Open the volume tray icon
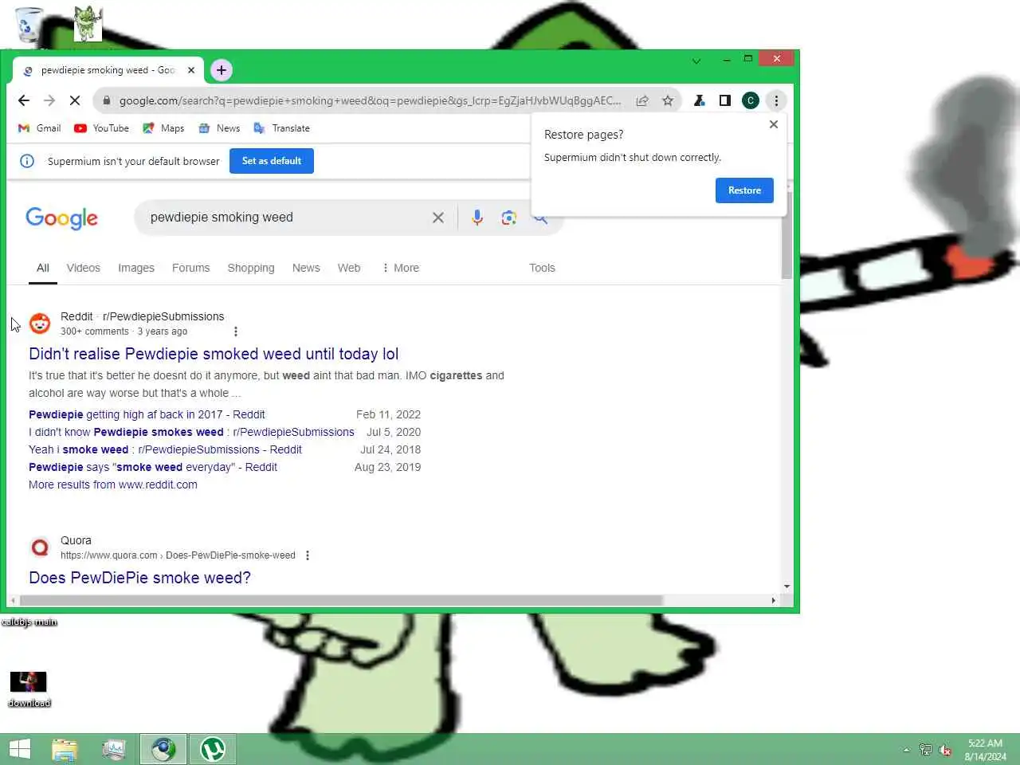The width and height of the screenshot is (1020, 765). click(x=945, y=750)
